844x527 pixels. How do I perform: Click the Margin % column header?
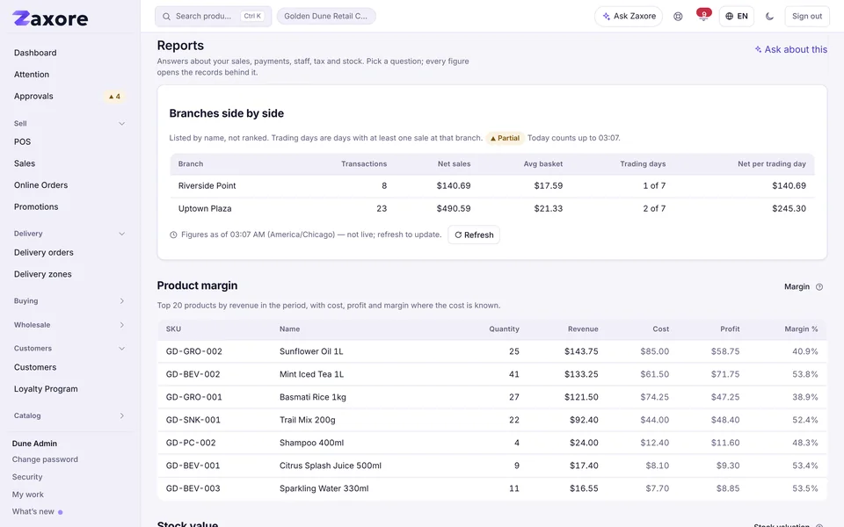801,329
